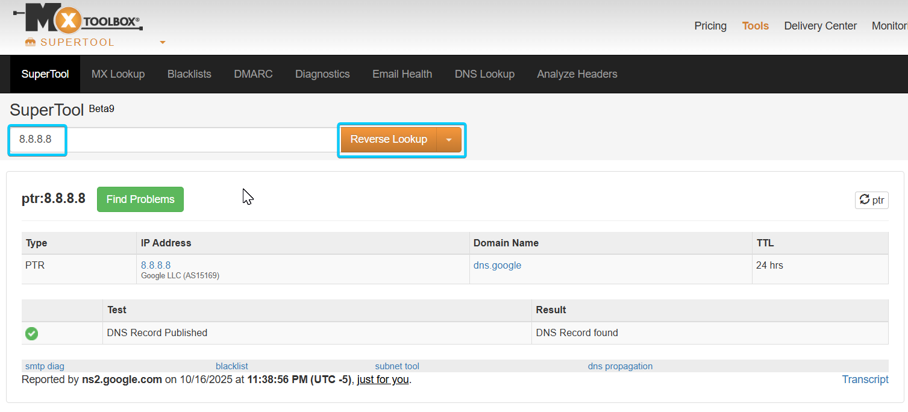Image resolution: width=908 pixels, height=412 pixels.
Task: Select the DMARC tab
Action: tap(253, 74)
